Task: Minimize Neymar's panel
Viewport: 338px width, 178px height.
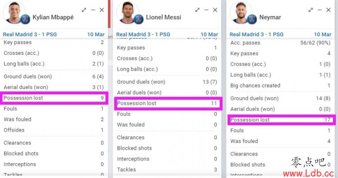Action: point(320,10)
